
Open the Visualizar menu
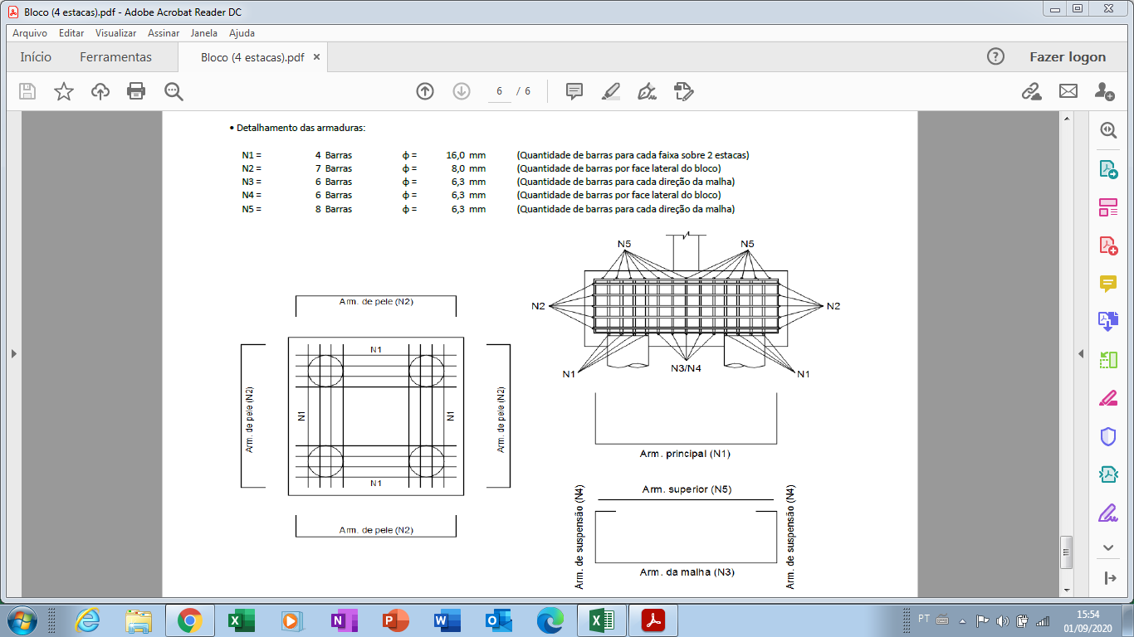tap(115, 33)
